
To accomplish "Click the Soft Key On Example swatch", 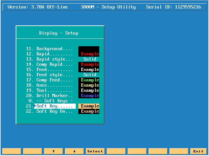I will click(x=89, y=111).
